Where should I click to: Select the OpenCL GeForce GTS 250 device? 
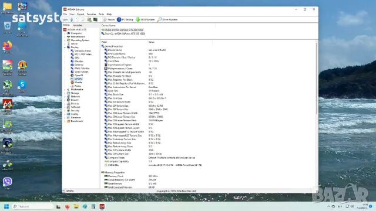point(123,34)
